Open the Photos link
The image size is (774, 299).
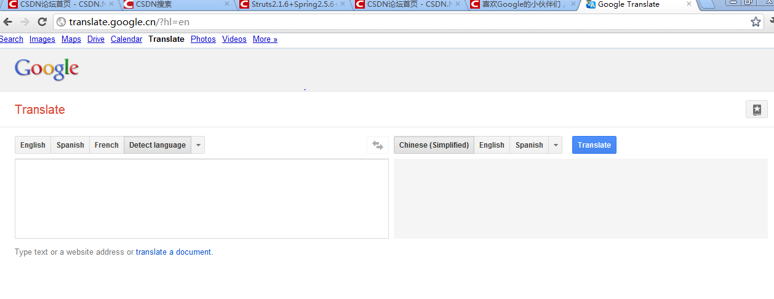click(x=203, y=39)
